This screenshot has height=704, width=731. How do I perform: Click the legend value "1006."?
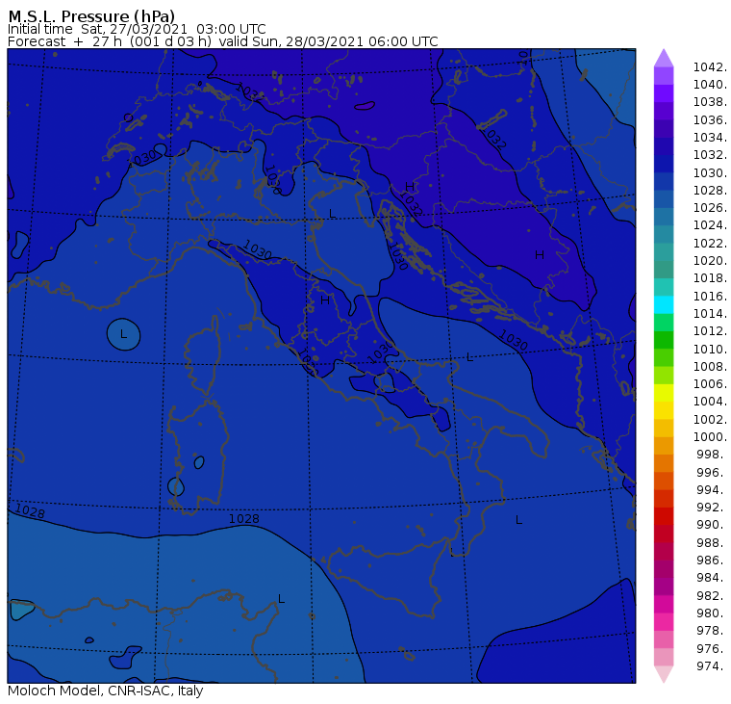click(x=710, y=383)
